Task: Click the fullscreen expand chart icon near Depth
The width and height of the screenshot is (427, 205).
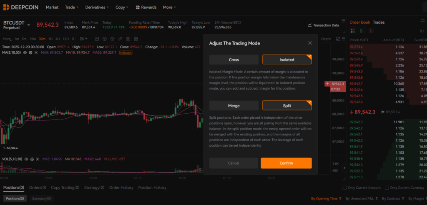Action: pos(338,39)
